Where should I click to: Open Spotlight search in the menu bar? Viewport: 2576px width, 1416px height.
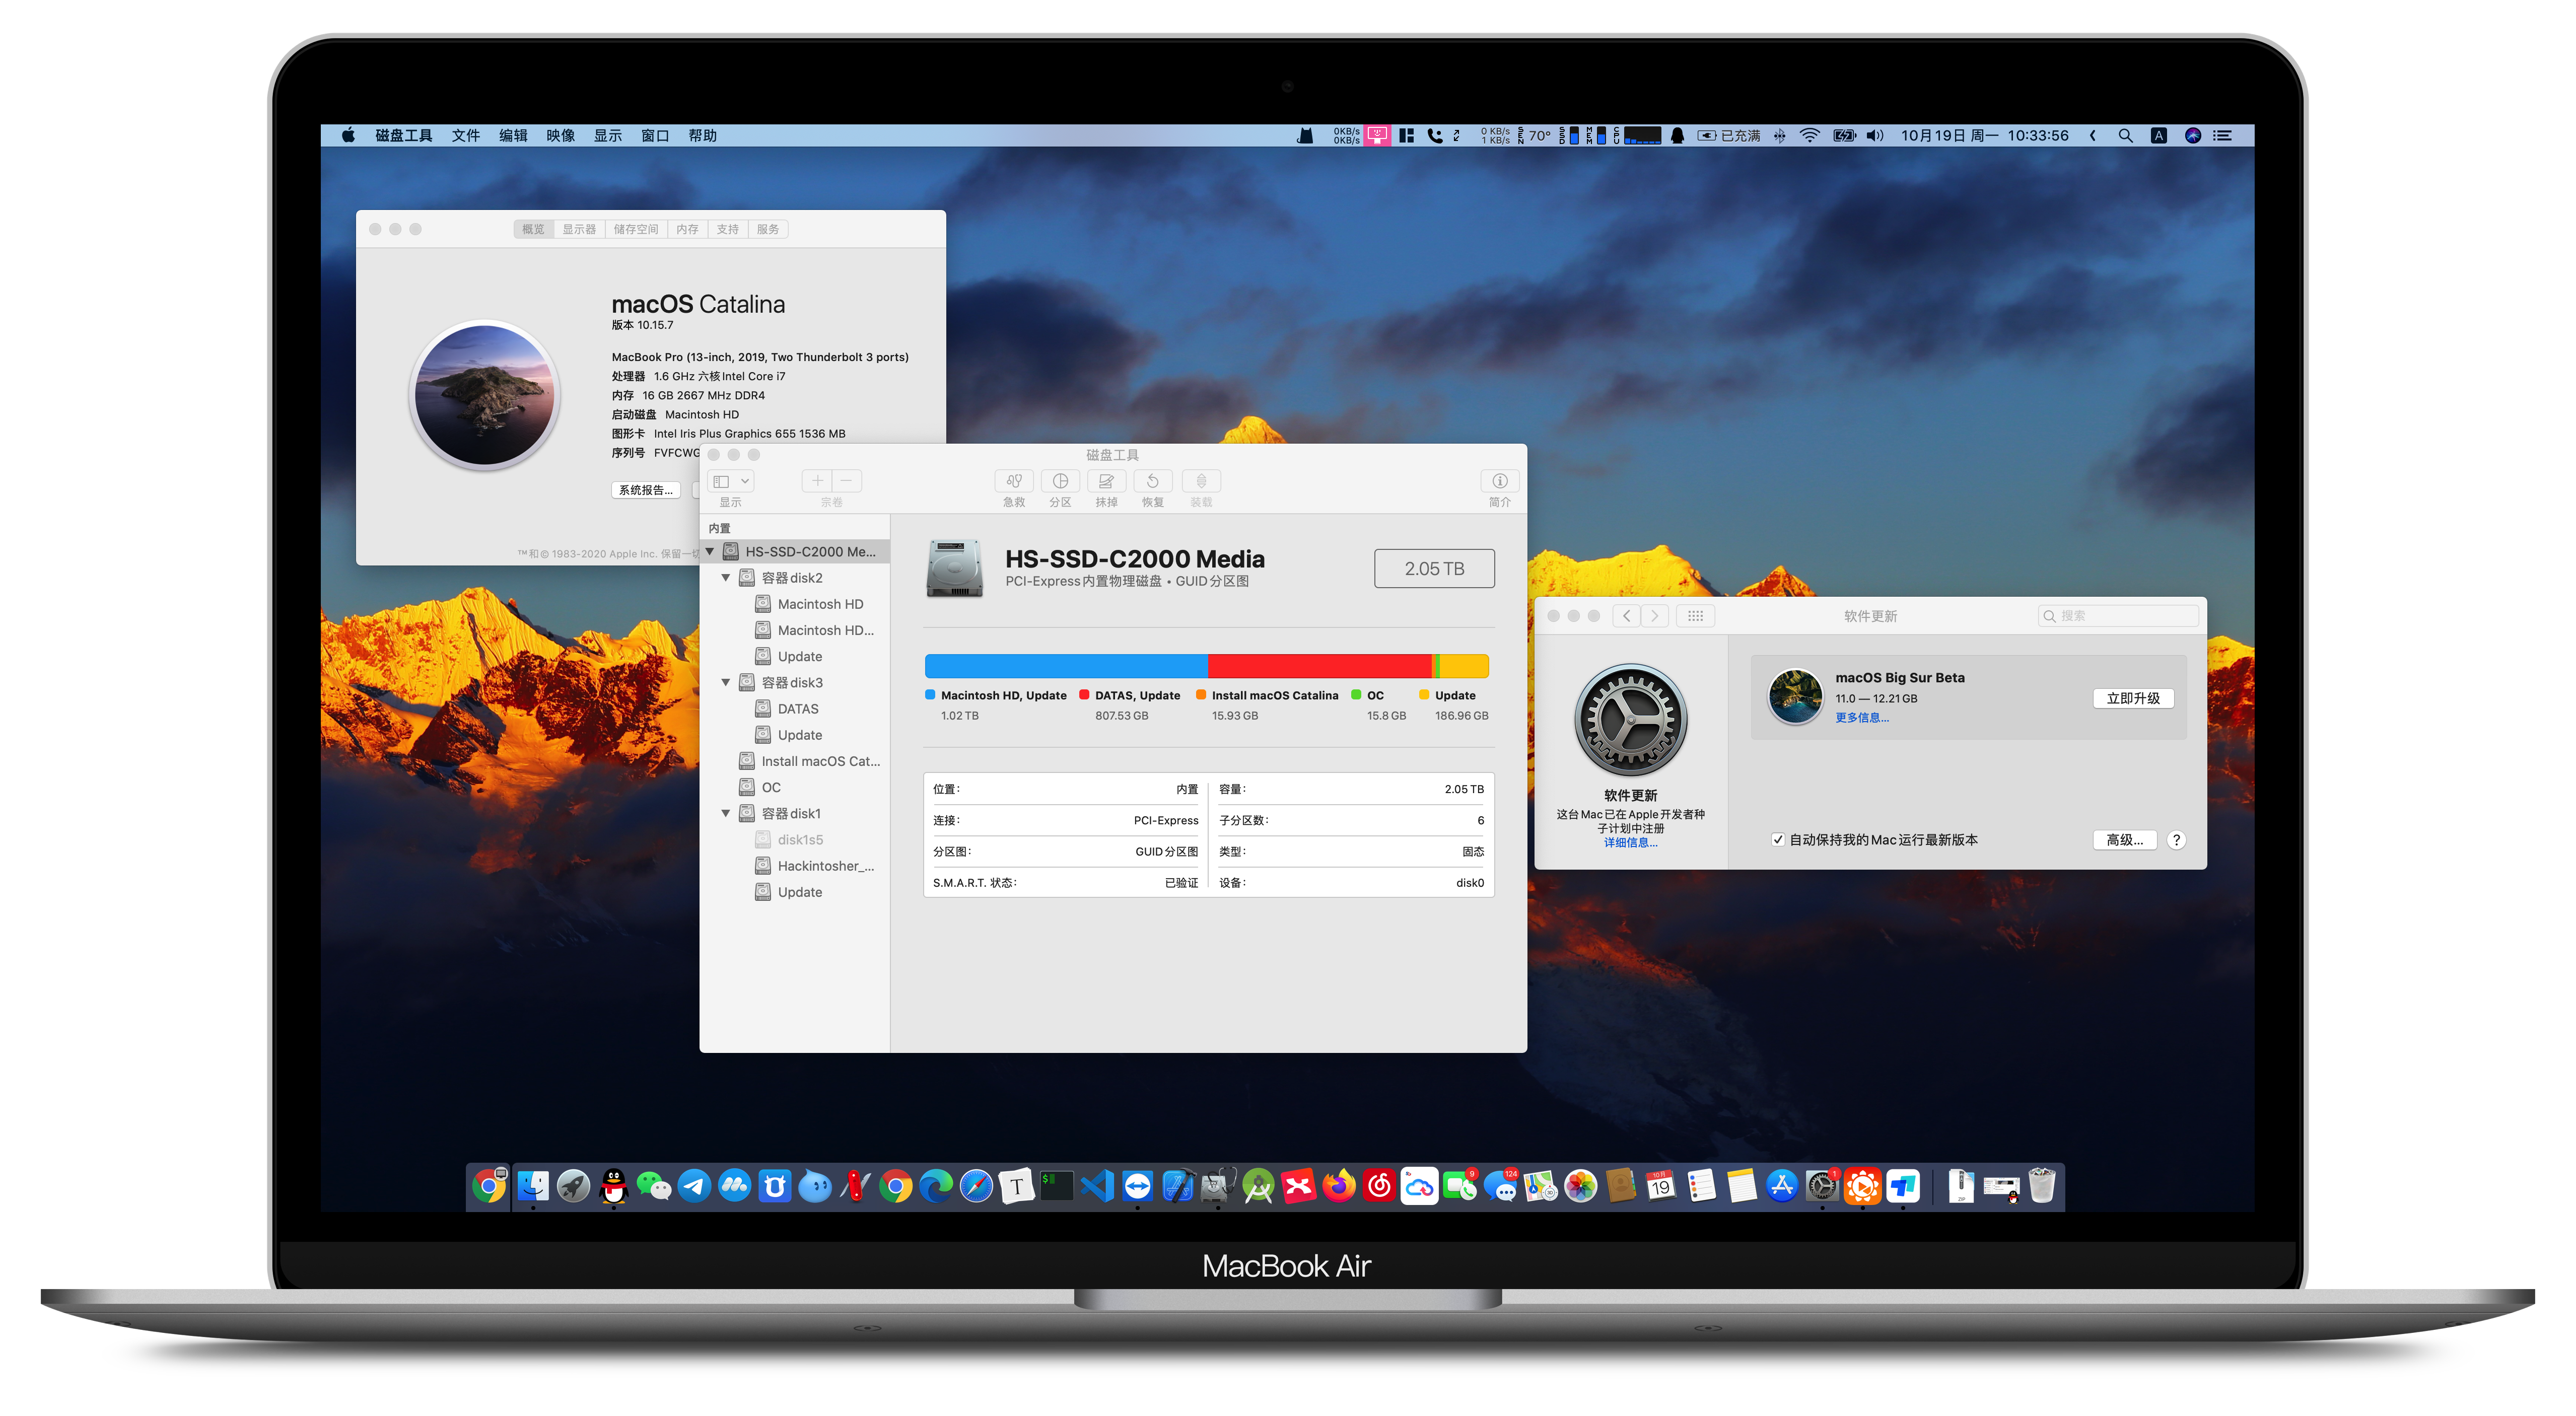2125,136
